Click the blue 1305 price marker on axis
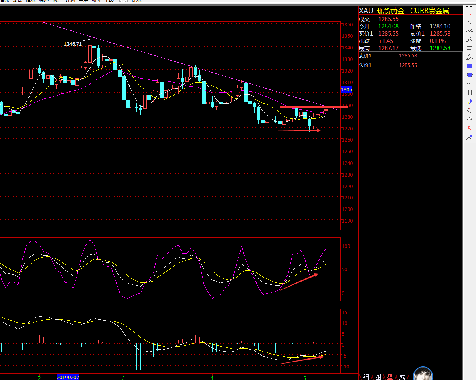476x380 pixels. tap(346, 89)
